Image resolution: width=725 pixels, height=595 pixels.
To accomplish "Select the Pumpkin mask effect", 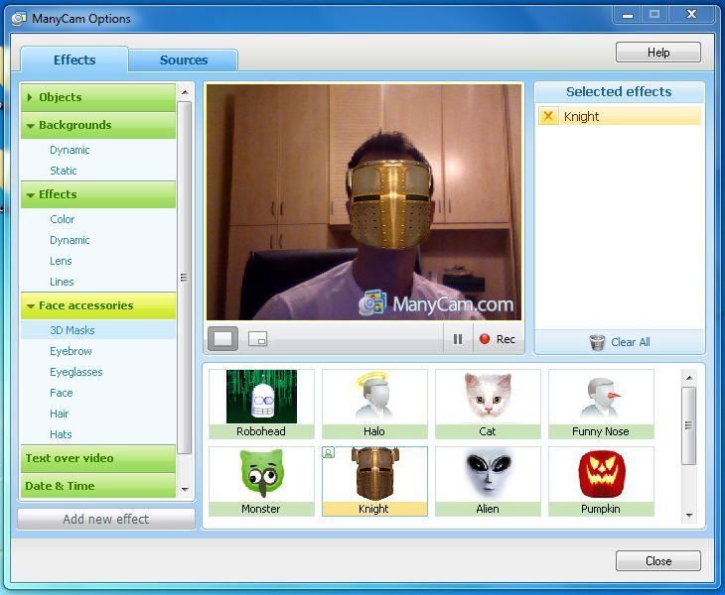I will tap(601, 481).
